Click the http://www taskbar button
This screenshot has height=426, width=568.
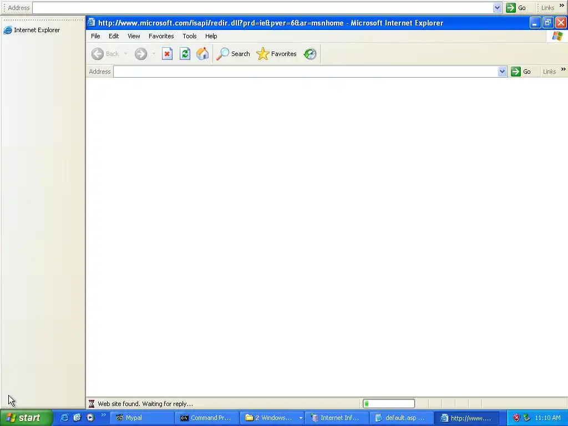(466, 418)
